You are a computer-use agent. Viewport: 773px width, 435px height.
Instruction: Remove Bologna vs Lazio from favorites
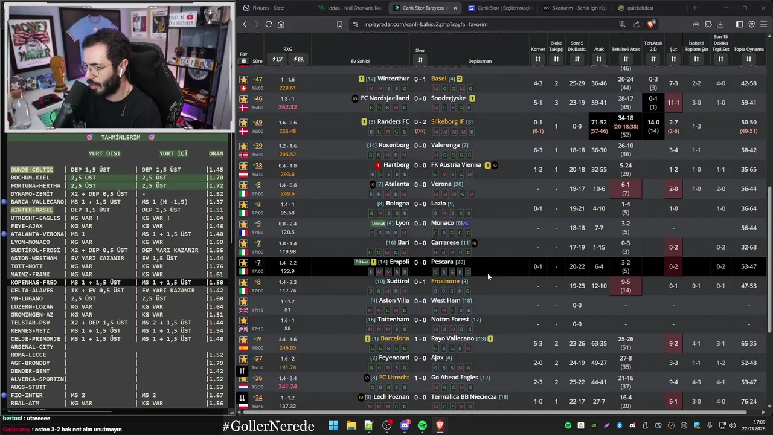pos(243,204)
